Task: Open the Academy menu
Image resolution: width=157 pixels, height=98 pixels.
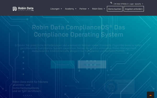Action: point(70,9)
